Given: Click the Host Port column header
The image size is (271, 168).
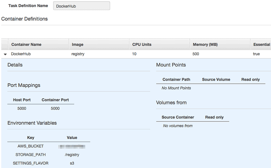Looking at the screenshot, I should [x=22, y=100].
